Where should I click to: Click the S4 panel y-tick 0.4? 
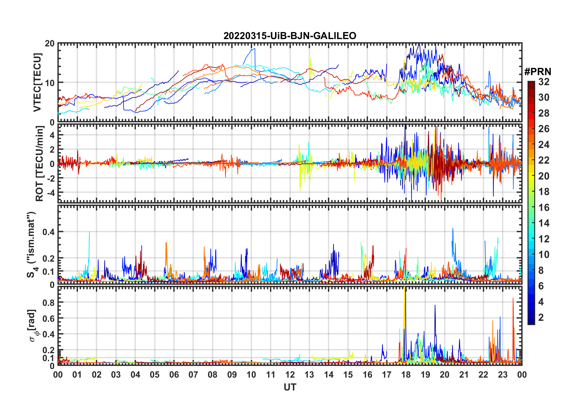coord(48,232)
